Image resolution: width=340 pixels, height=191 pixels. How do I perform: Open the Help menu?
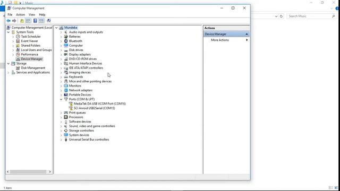(x=42, y=14)
